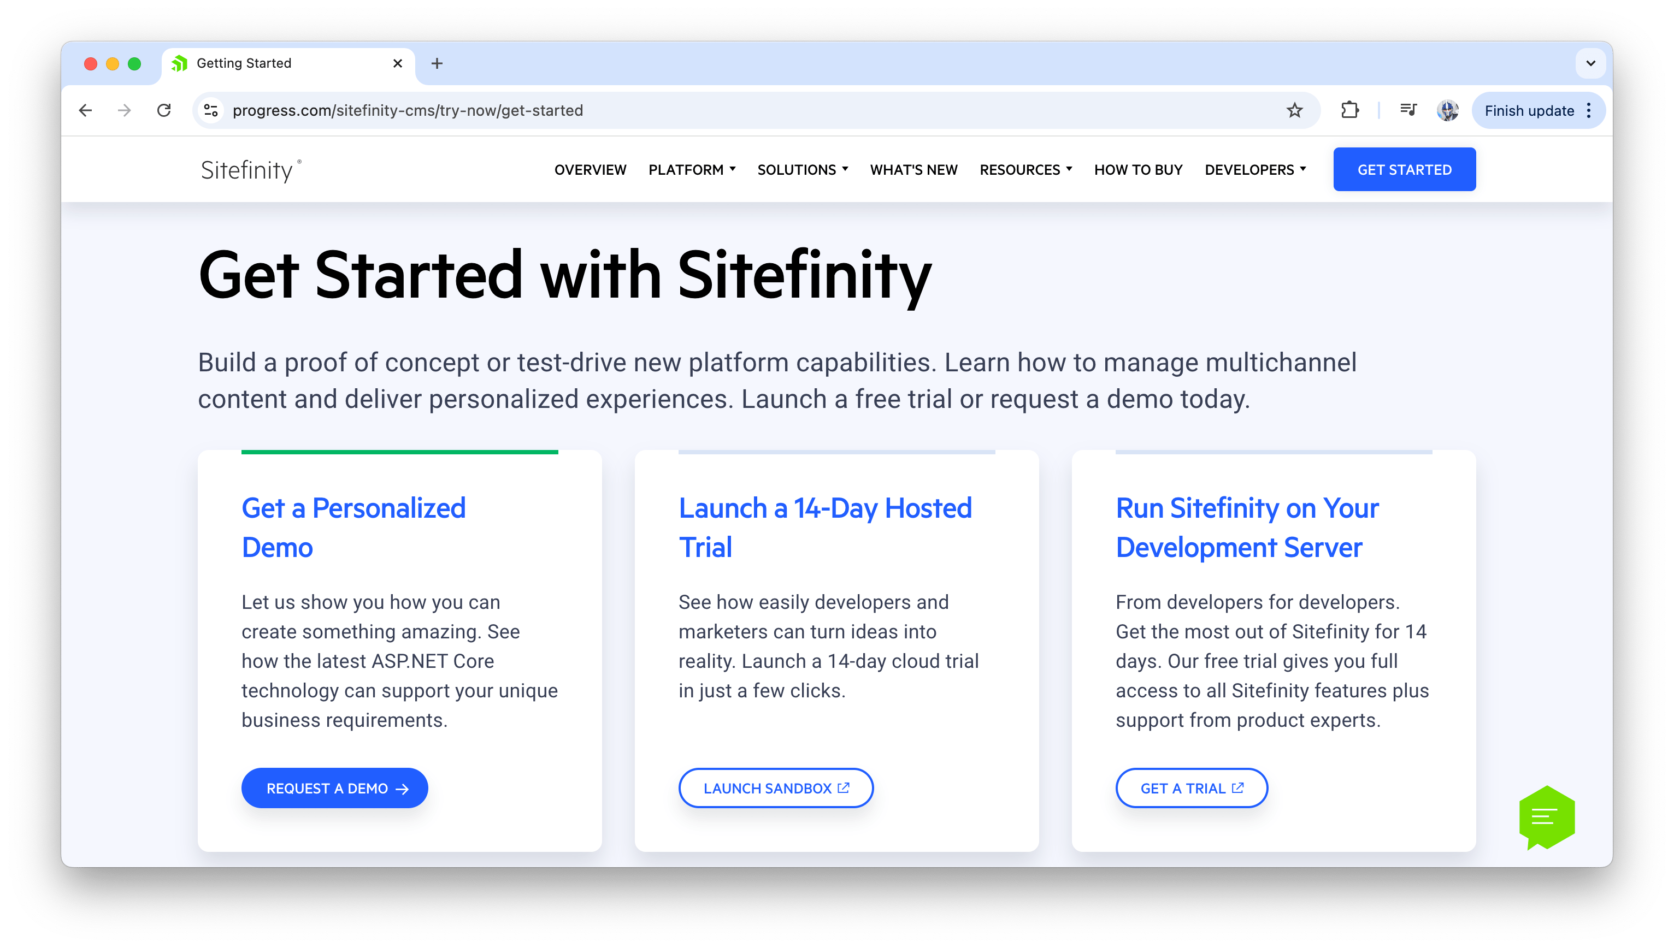This screenshot has height=948, width=1674.
Task: Expand the Solutions dropdown menu
Action: click(803, 170)
